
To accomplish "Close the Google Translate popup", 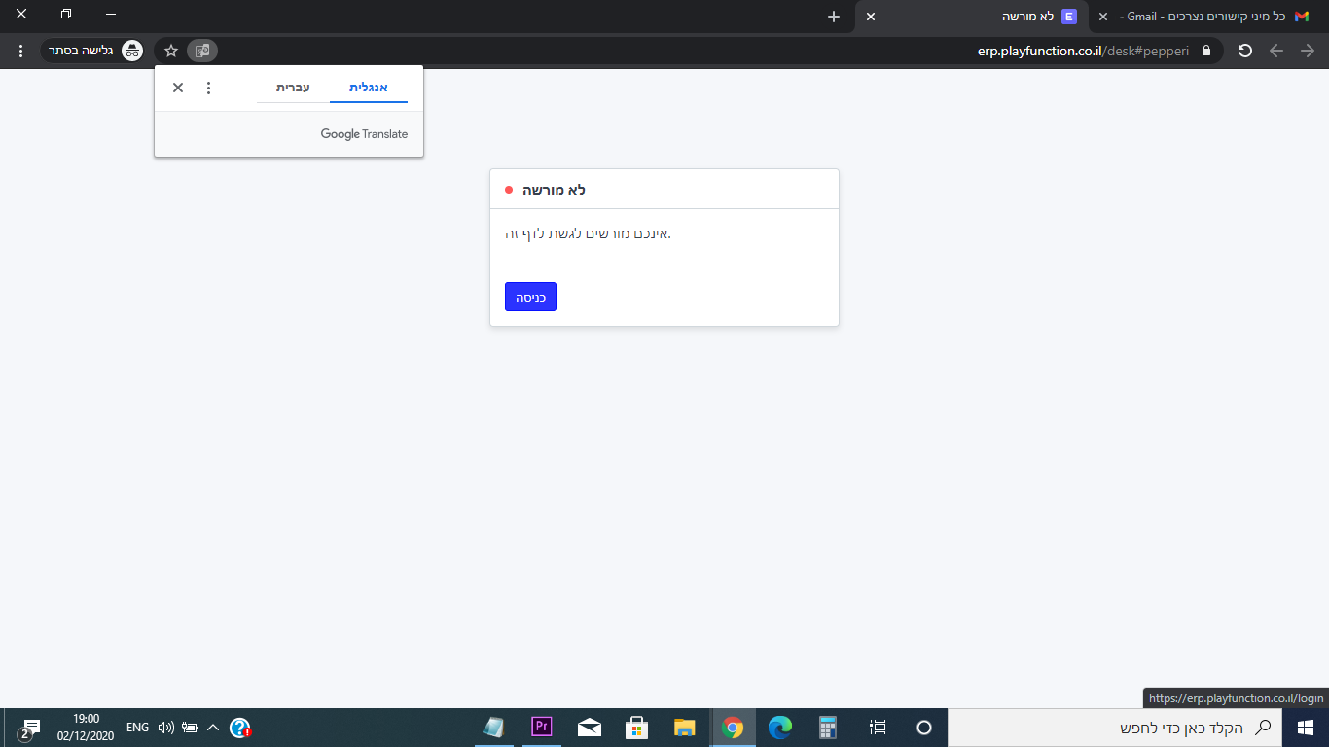I will pyautogui.click(x=178, y=88).
